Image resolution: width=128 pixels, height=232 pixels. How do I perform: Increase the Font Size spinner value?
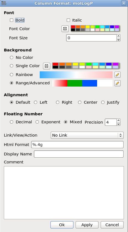[x=118, y=36]
